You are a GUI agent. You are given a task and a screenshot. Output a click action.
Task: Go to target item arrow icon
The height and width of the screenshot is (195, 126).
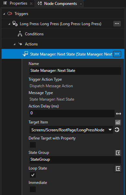coord(117,130)
